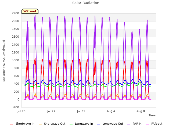Toggle the Shortwave Out legend entry
This screenshot has height=129, width=172.
(52, 124)
